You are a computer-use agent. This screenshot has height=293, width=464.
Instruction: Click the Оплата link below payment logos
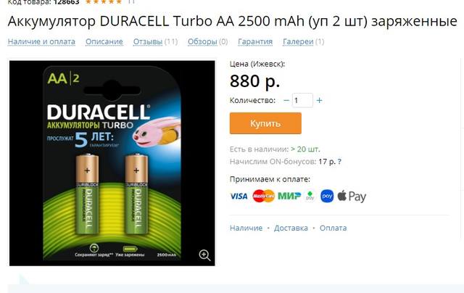333,228
